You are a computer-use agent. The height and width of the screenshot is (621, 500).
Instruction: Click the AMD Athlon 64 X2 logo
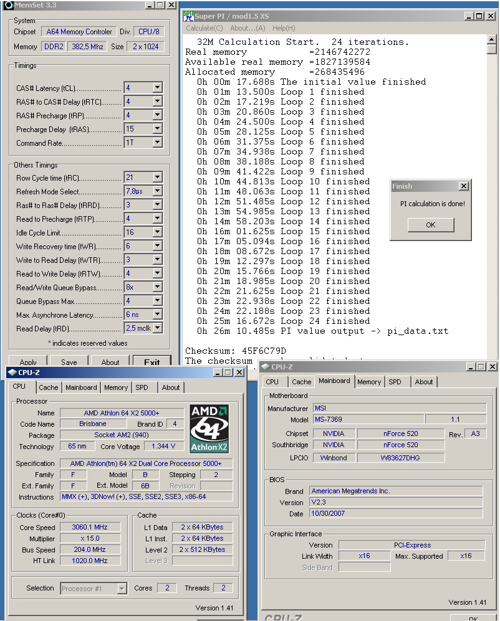coord(209,429)
